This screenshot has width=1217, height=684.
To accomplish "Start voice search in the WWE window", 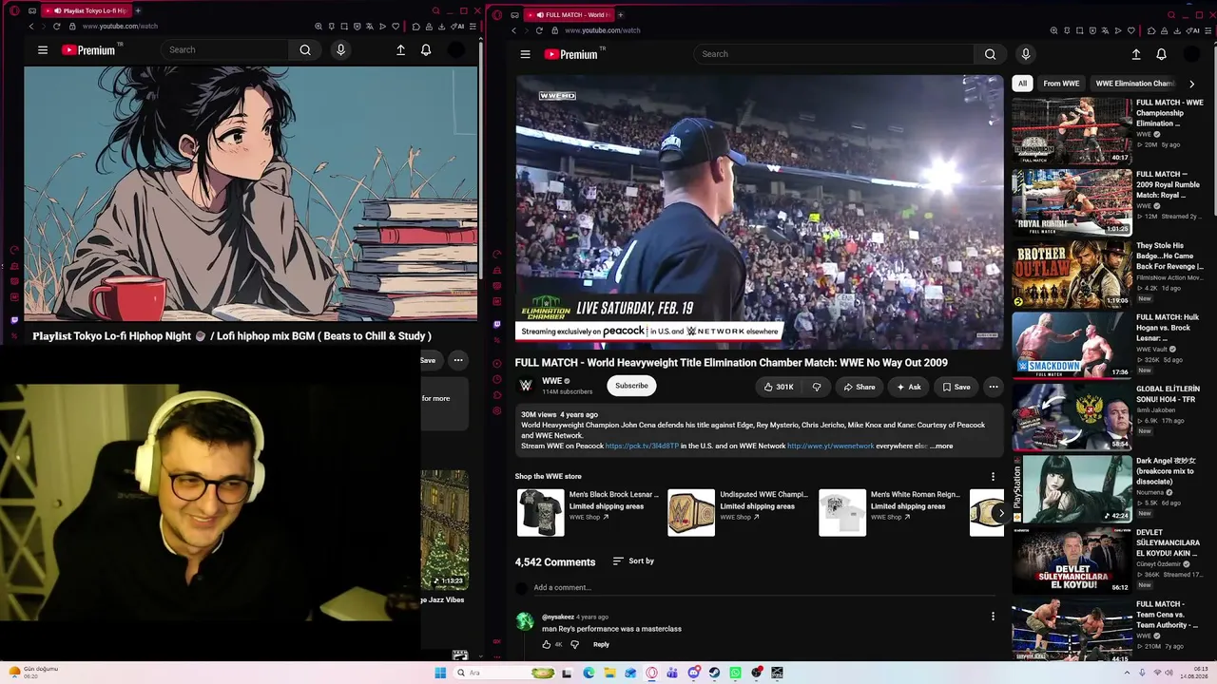I will point(1025,54).
